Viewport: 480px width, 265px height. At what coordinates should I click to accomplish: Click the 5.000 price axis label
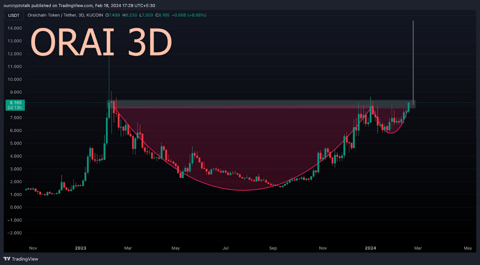15,143
